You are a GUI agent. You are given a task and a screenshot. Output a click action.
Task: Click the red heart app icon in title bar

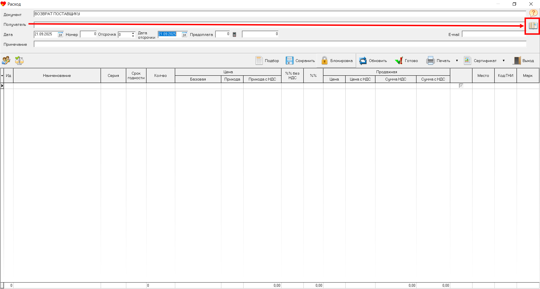[x=3, y=4]
